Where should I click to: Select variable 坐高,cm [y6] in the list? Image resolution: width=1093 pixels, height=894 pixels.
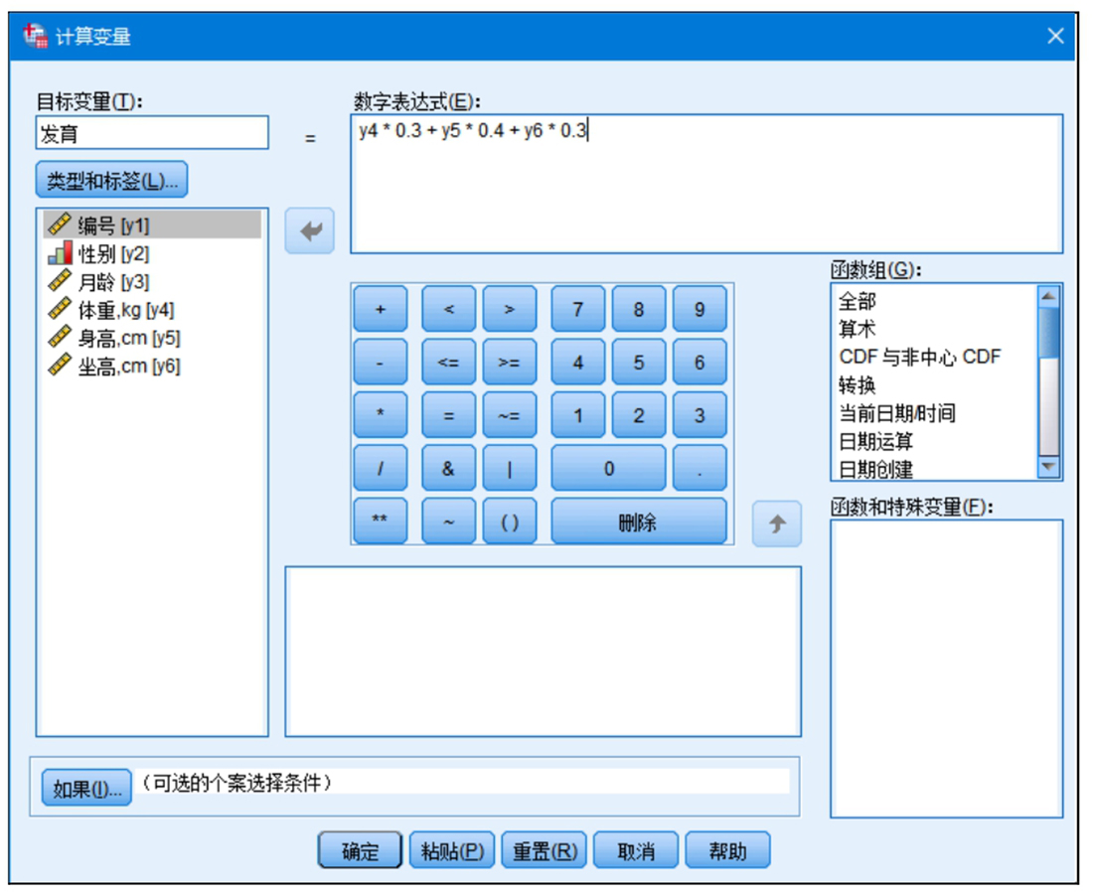pyautogui.click(x=151, y=366)
